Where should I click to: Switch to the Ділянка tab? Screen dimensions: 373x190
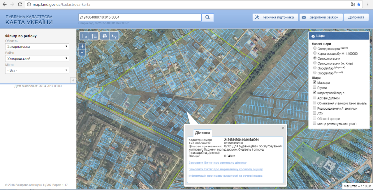tap(203, 133)
